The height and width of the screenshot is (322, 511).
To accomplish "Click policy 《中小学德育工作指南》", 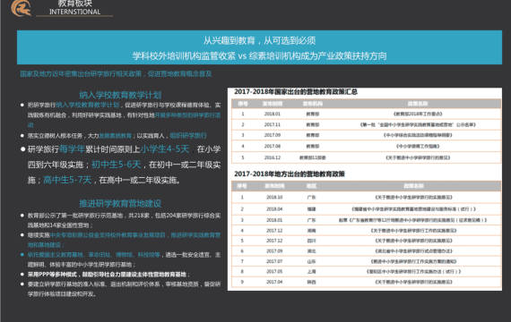I will pyautogui.click(x=418, y=147).
